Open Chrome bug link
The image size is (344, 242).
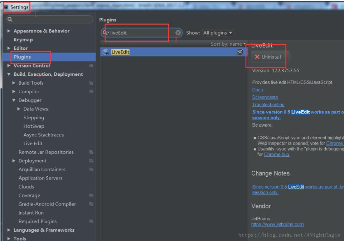coord(276,155)
